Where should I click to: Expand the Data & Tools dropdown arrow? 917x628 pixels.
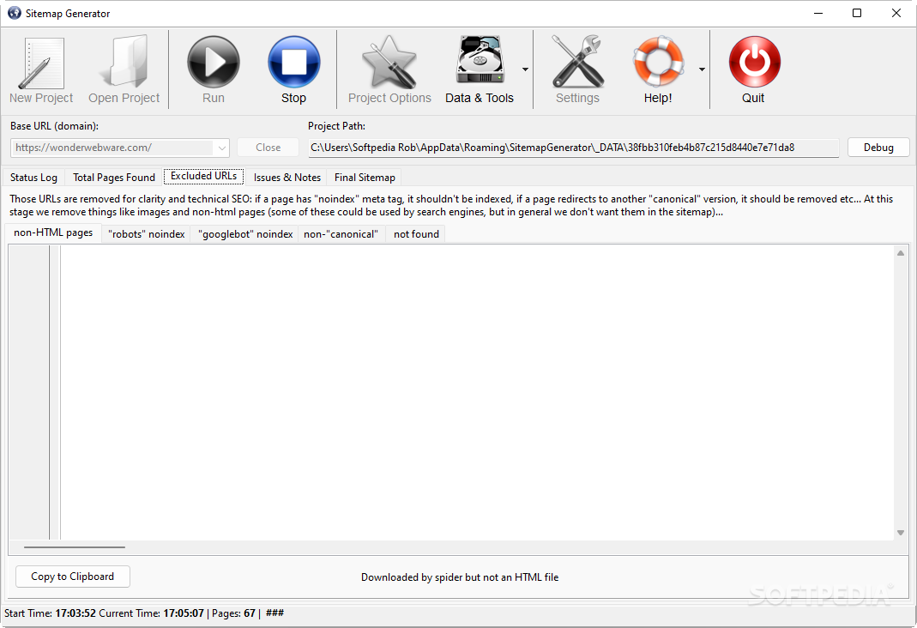525,69
